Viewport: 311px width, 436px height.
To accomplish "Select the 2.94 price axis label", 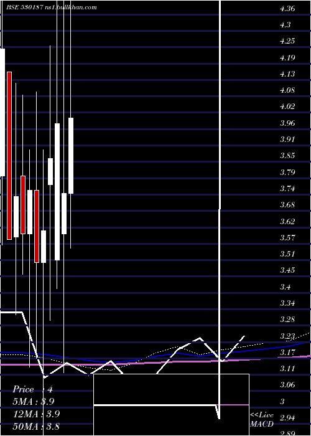I will [287, 418].
